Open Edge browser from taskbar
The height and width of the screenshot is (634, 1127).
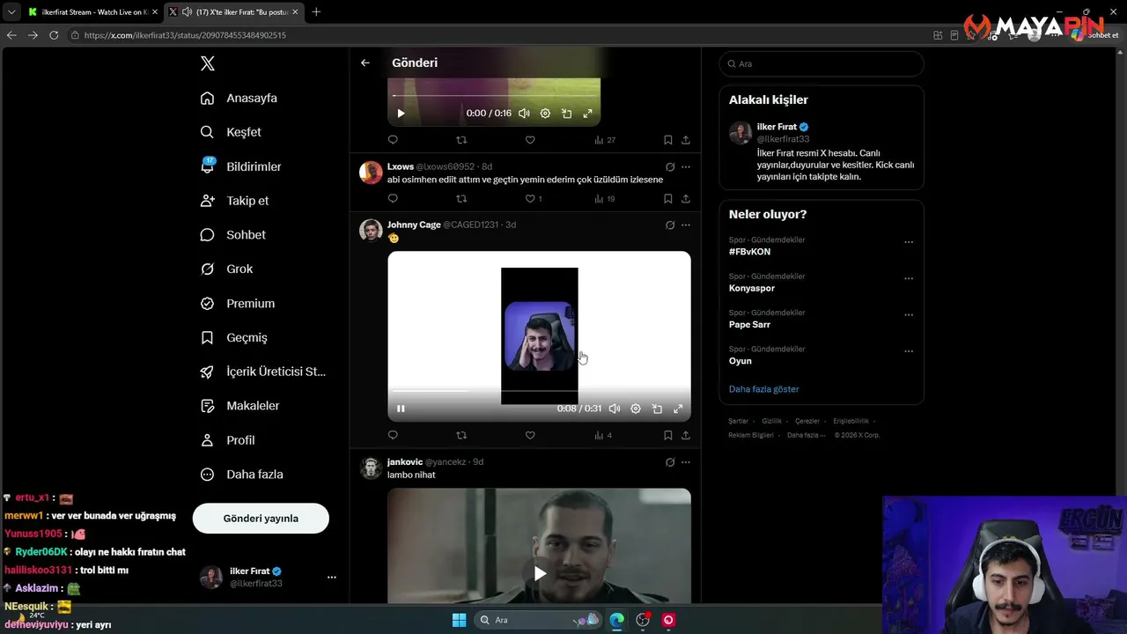point(617,620)
